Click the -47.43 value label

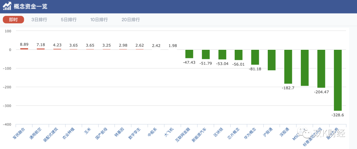(x=189, y=62)
